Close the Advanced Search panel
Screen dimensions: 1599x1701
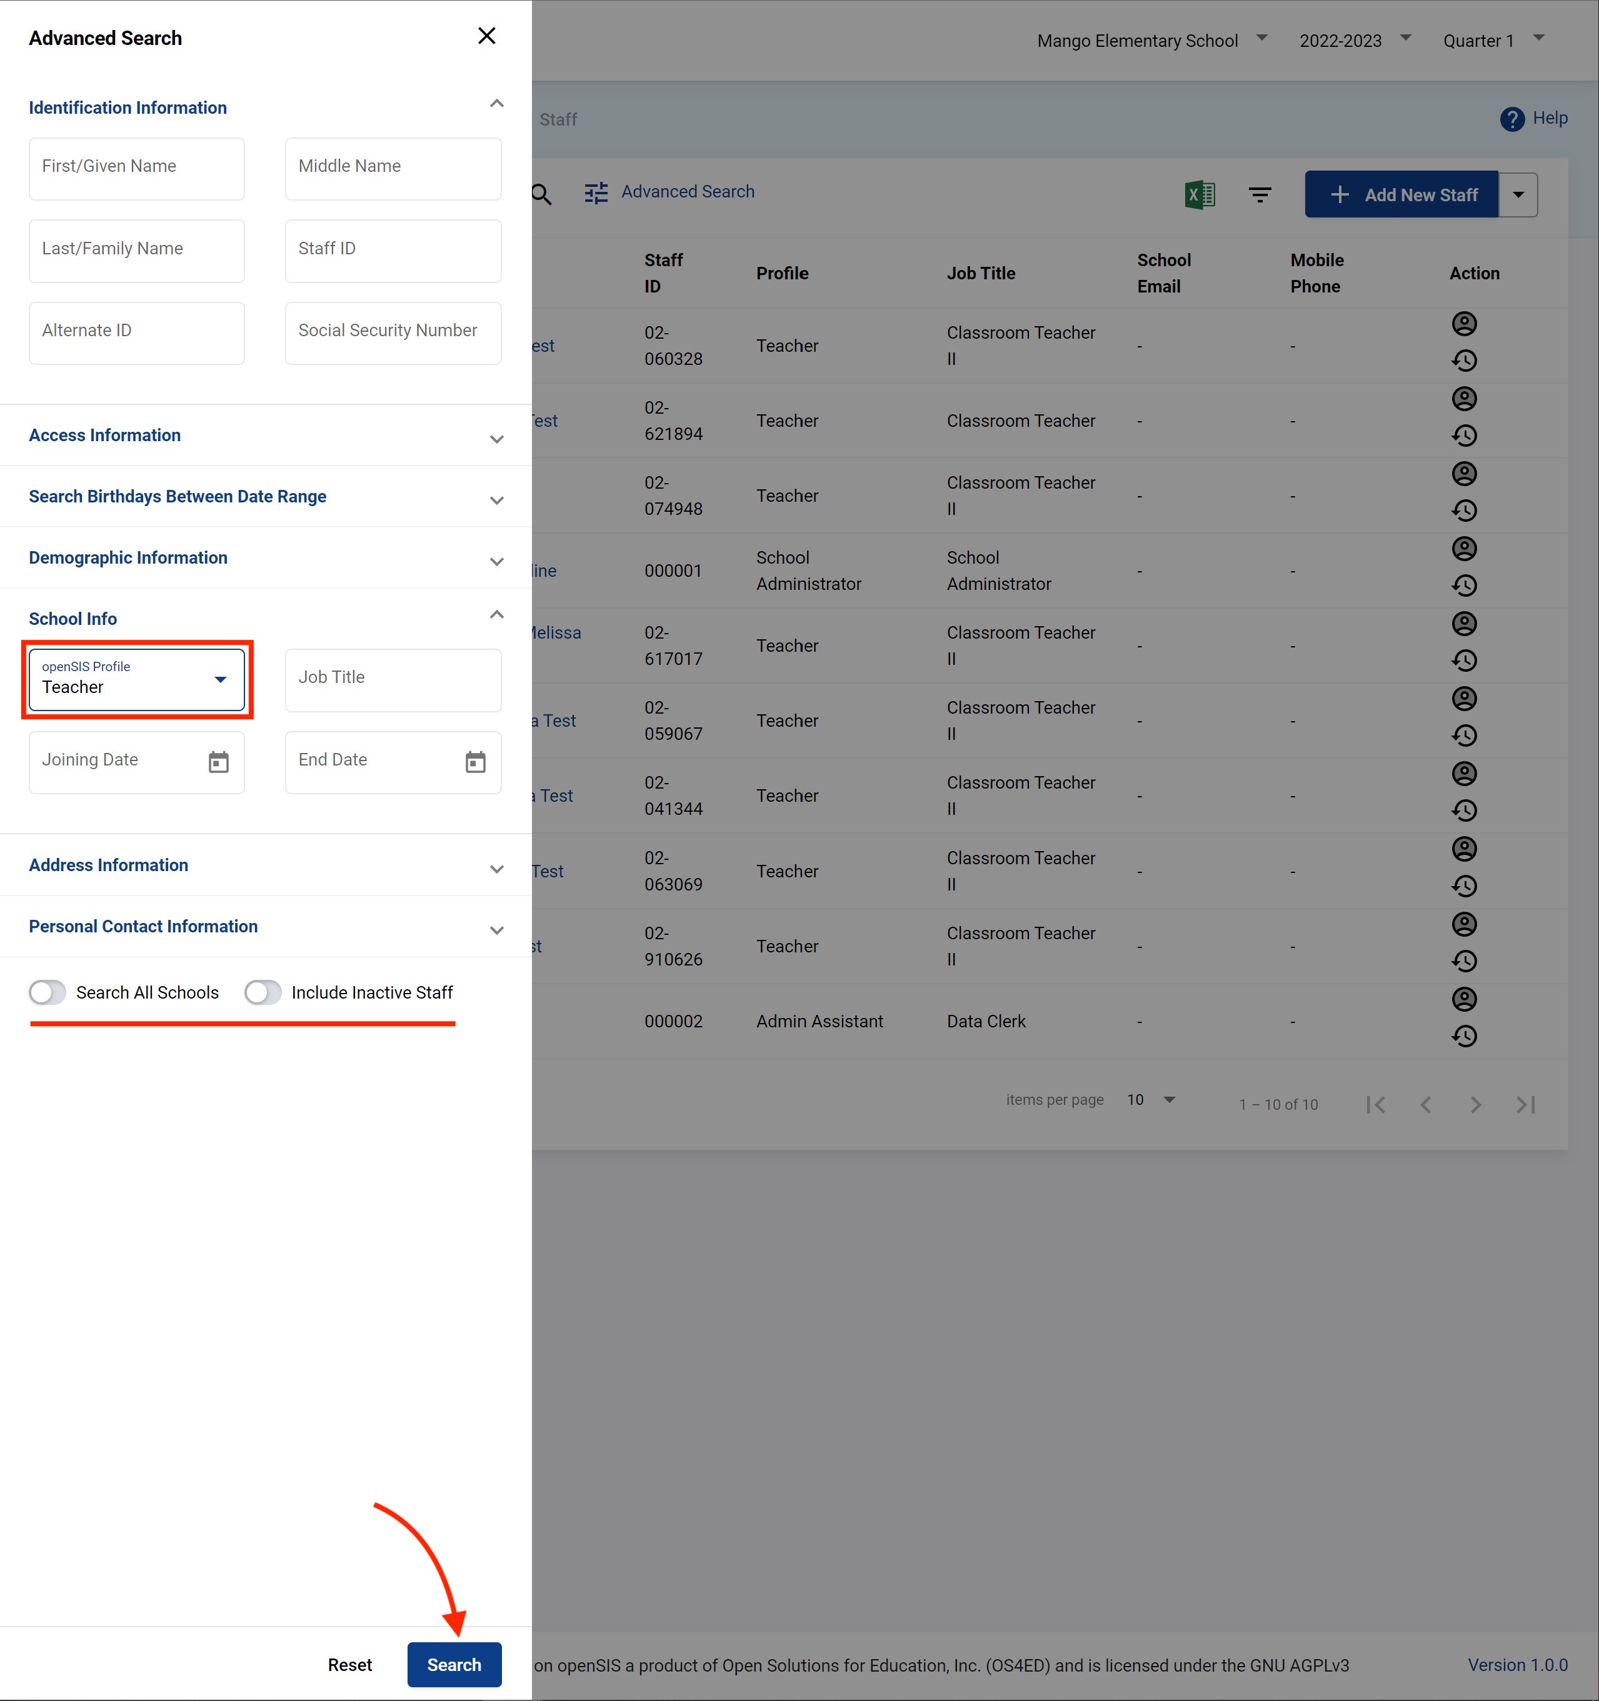(486, 36)
